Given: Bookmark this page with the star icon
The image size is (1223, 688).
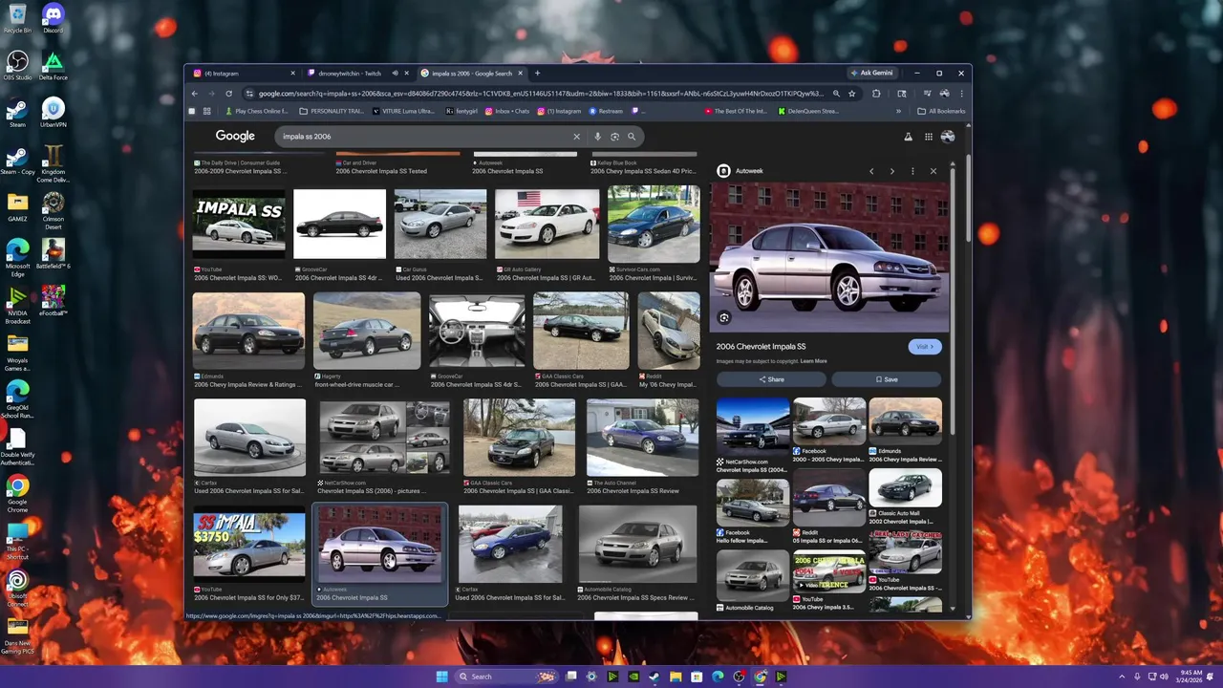Looking at the screenshot, I should click(852, 94).
